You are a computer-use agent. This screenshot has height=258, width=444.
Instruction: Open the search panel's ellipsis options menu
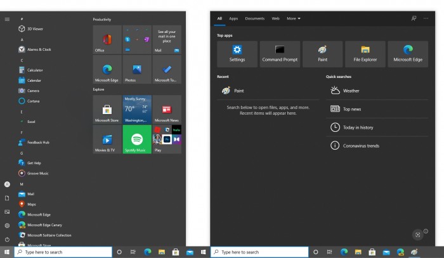tap(427, 19)
